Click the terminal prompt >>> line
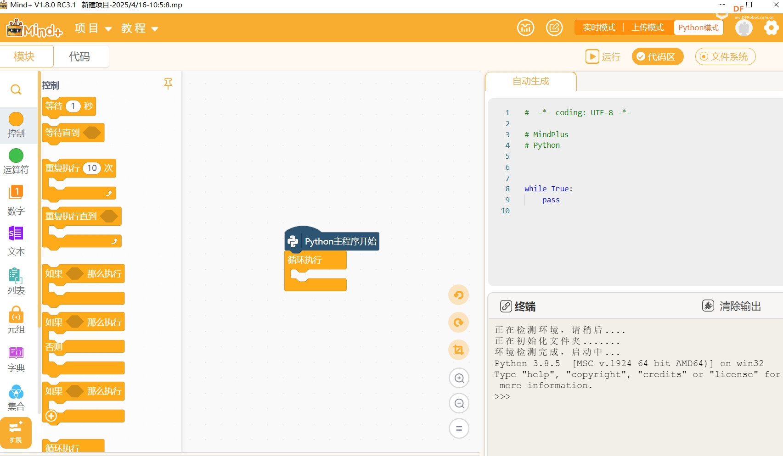The image size is (783, 456). 502,397
